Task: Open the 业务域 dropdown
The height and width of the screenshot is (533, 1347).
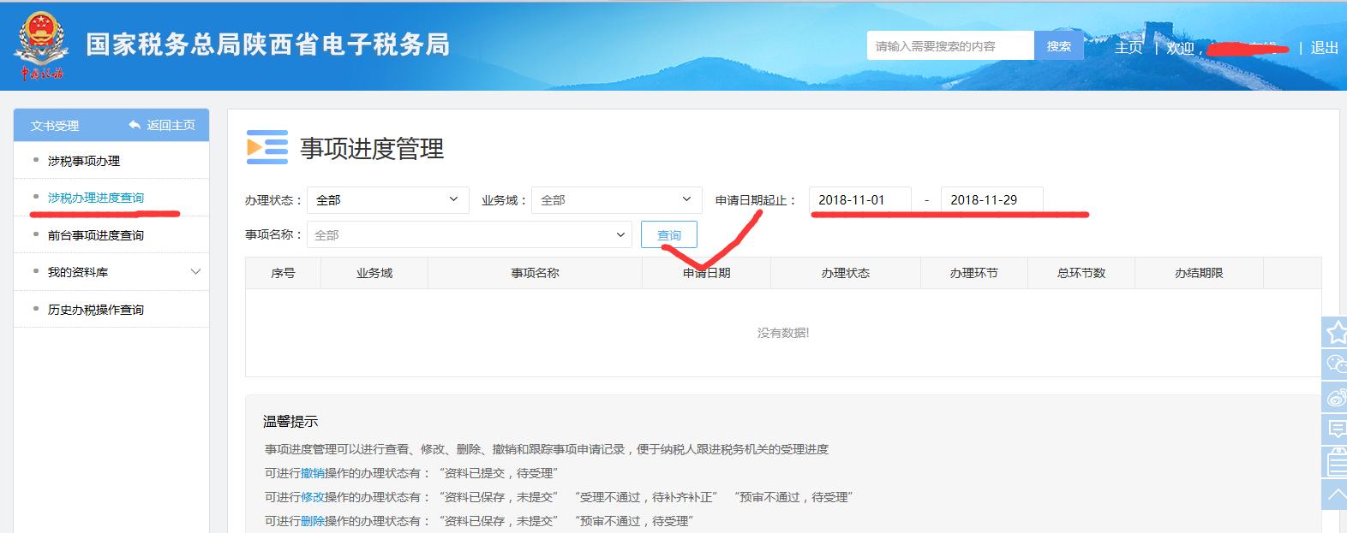Action: point(617,200)
